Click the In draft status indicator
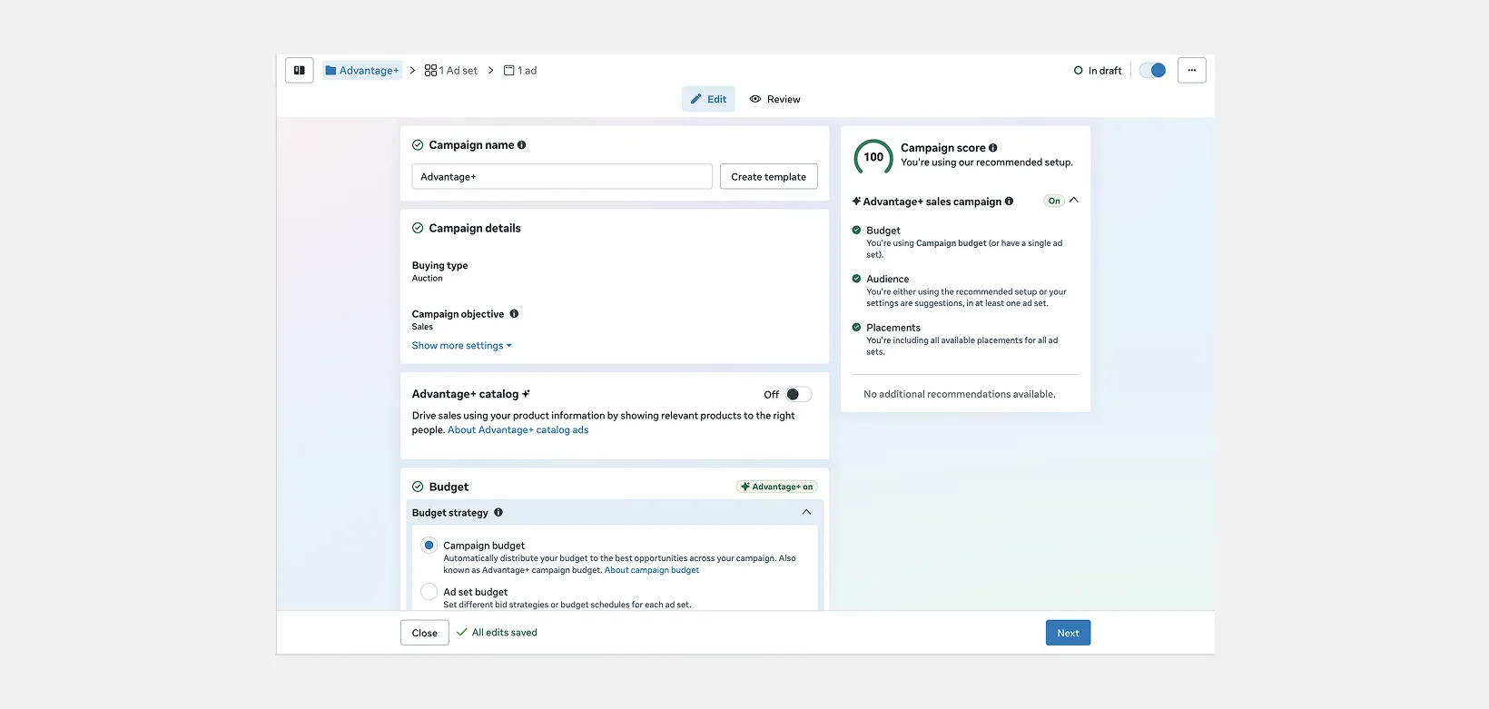The image size is (1489, 709). click(x=1098, y=70)
